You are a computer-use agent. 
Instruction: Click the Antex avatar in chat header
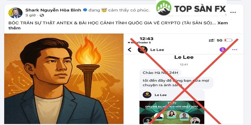(x=142, y=50)
